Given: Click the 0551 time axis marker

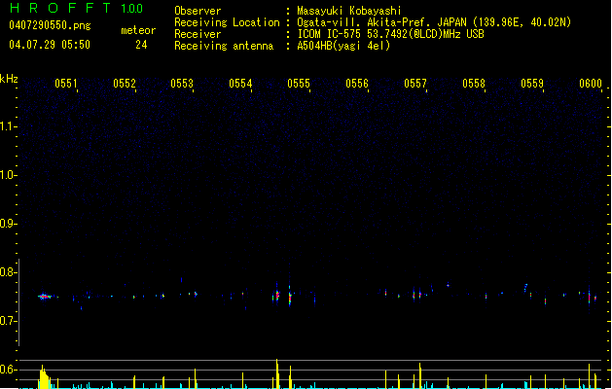Looking at the screenshot, I should (x=66, y=84).
